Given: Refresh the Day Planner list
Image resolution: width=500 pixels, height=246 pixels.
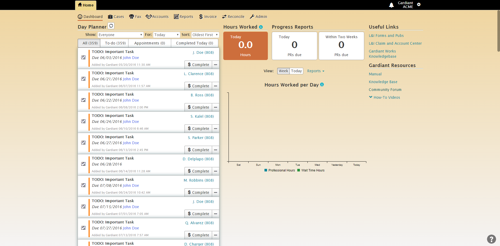Looking at the screenshot, I should pyautogui.click(x=111, y=26).
